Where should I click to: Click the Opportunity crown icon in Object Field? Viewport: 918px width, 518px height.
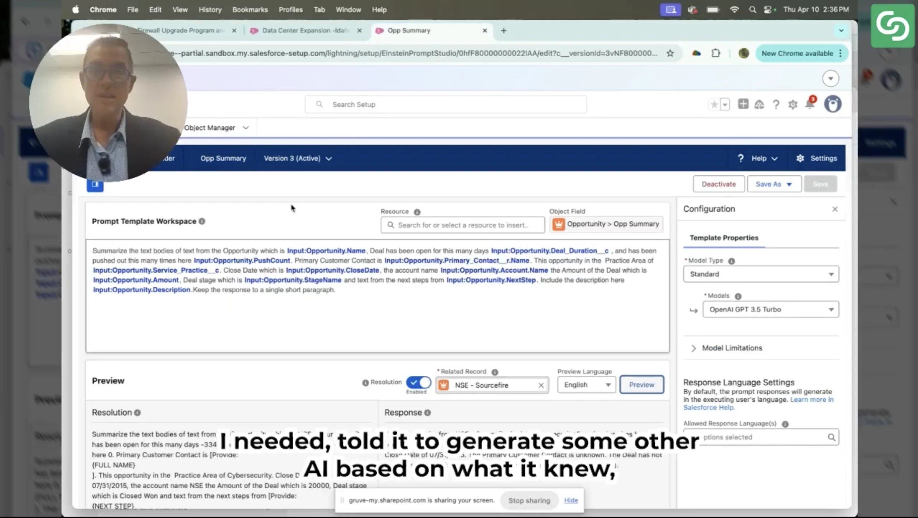[558, 224]
